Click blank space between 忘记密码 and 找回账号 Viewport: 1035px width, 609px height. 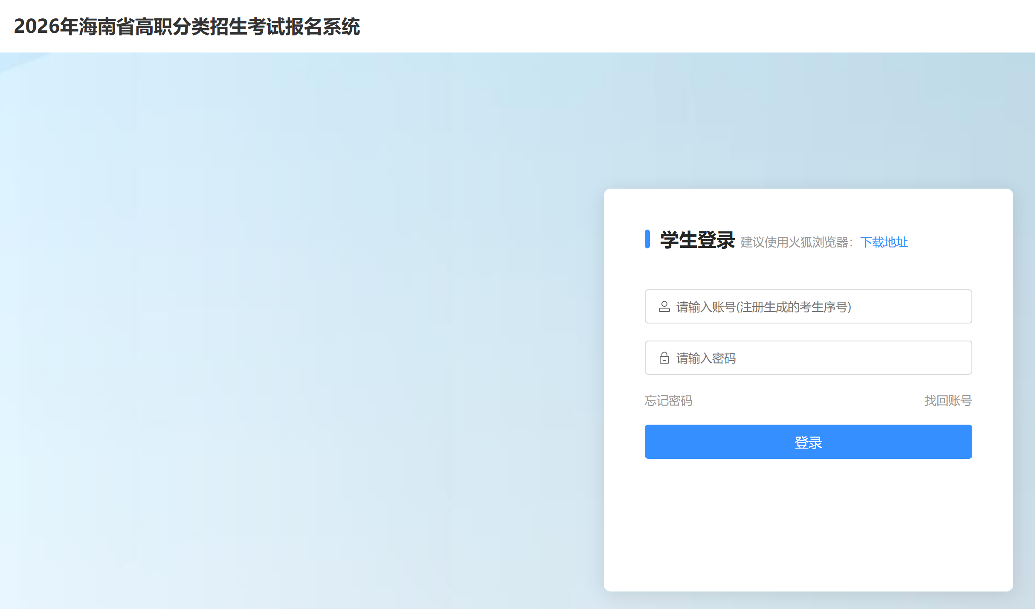click(x=808, y=400)
